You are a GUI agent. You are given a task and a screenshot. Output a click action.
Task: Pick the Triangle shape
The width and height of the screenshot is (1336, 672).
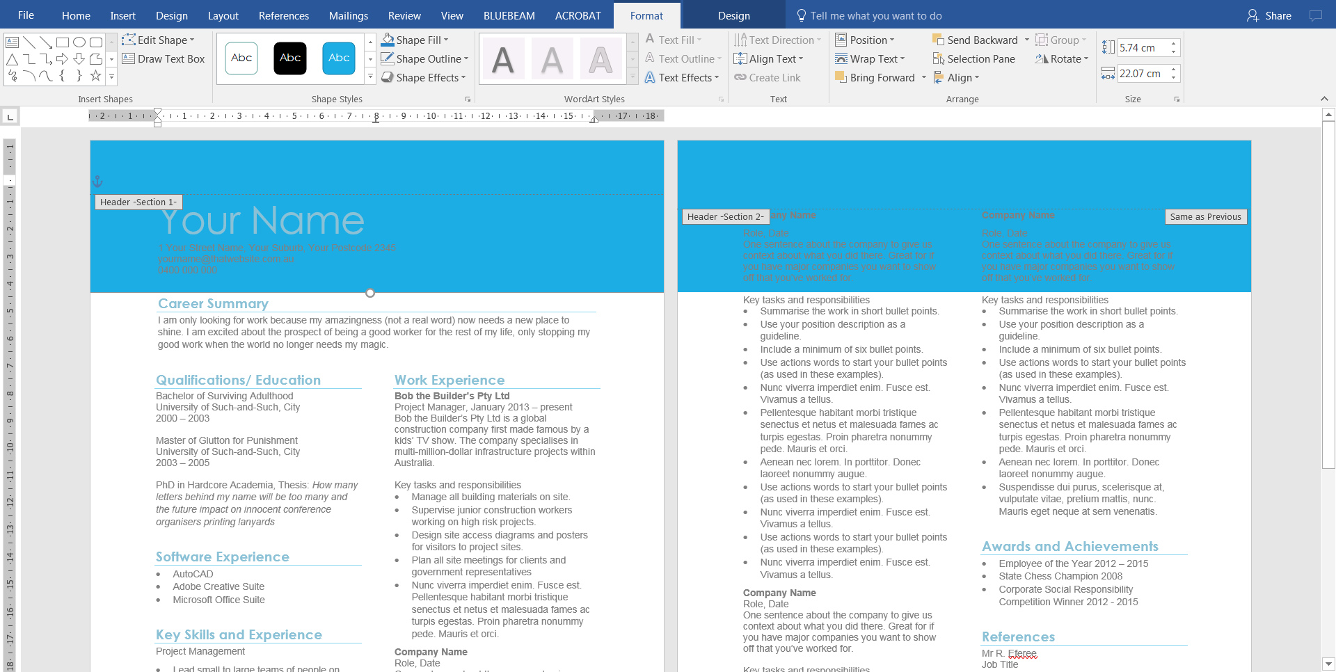[x=12, y=59]
